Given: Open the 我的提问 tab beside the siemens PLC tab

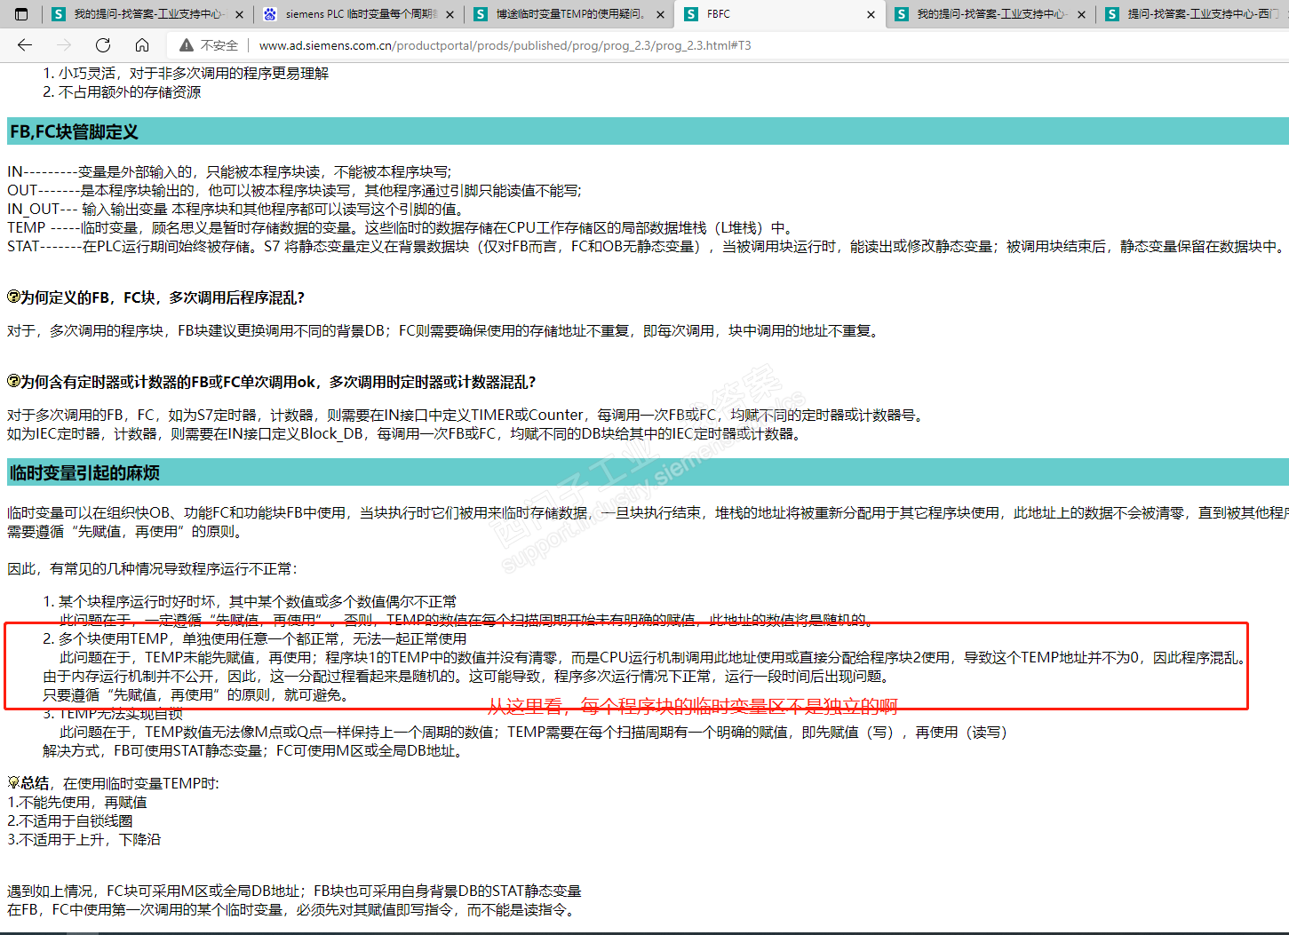Looking at the screenshot, I should click(x=148, y=14).
